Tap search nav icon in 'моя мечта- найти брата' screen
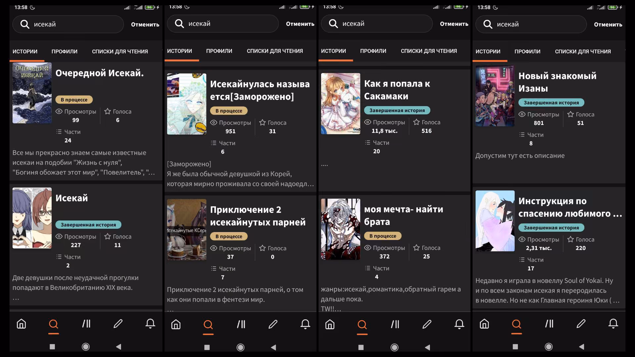 362,324
